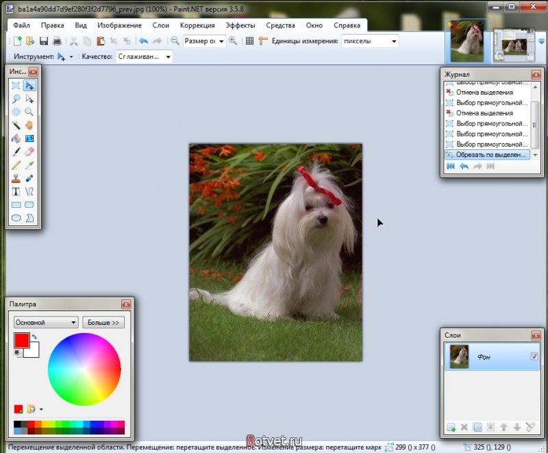
Task: Open the Правка menu
Action: tap(53, 25)
